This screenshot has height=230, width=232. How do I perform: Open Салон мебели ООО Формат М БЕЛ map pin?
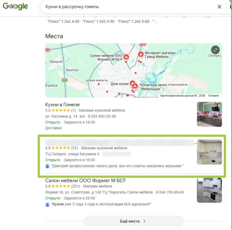126,57
